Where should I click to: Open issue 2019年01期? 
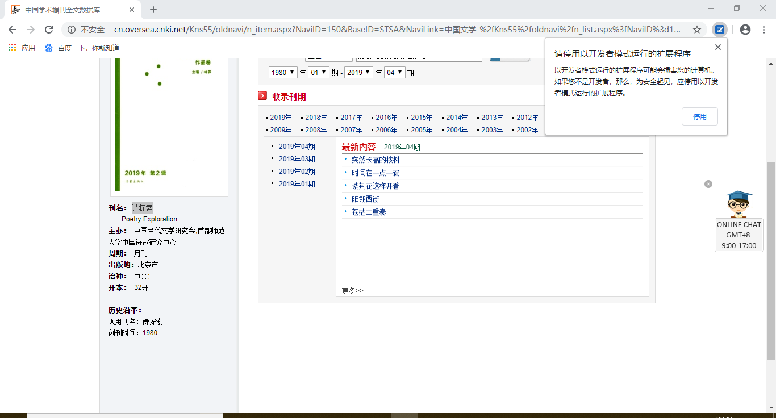(297, 184)
